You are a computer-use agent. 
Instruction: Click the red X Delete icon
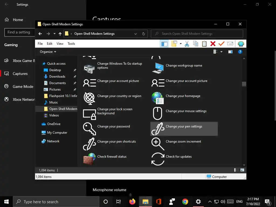(x=213, y=44)
